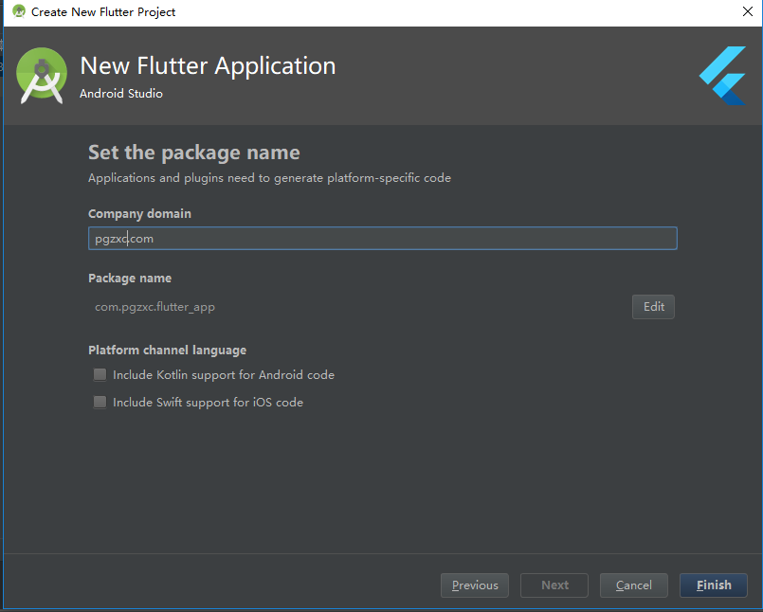The height and width of the screenshot is (612, 763).
Task: Close the Create New Flutter Project dialog
Action: [748, 11]
